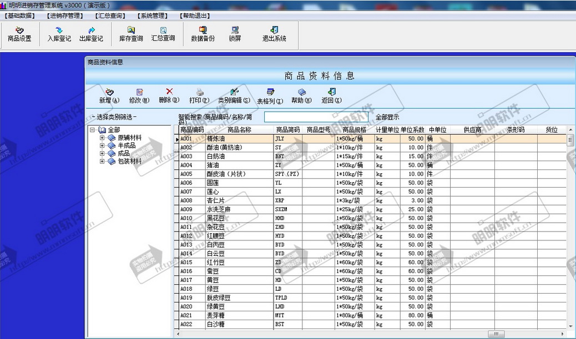Open the 【系统管理】 menu
This screenshot has height=339, width=576.
point(153,16)
